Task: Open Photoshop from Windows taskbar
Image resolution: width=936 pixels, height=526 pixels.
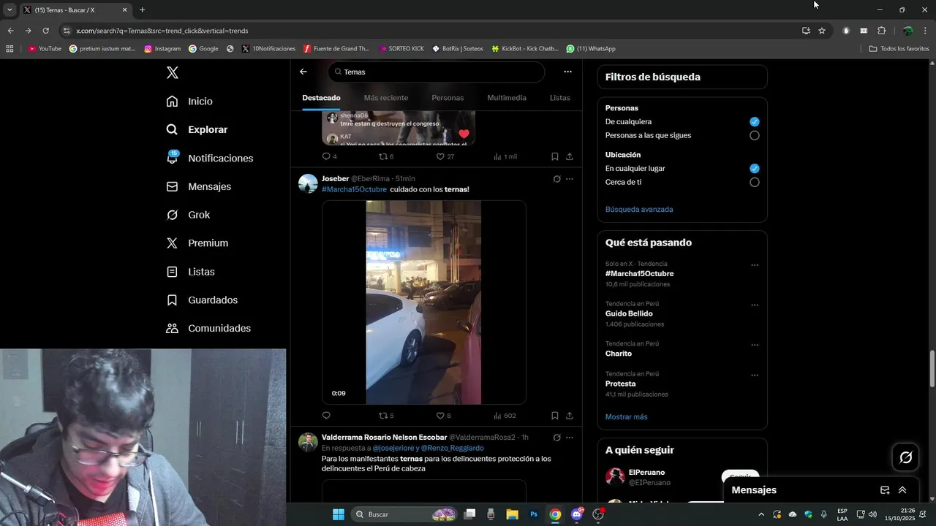Action: tap(534, 514)
